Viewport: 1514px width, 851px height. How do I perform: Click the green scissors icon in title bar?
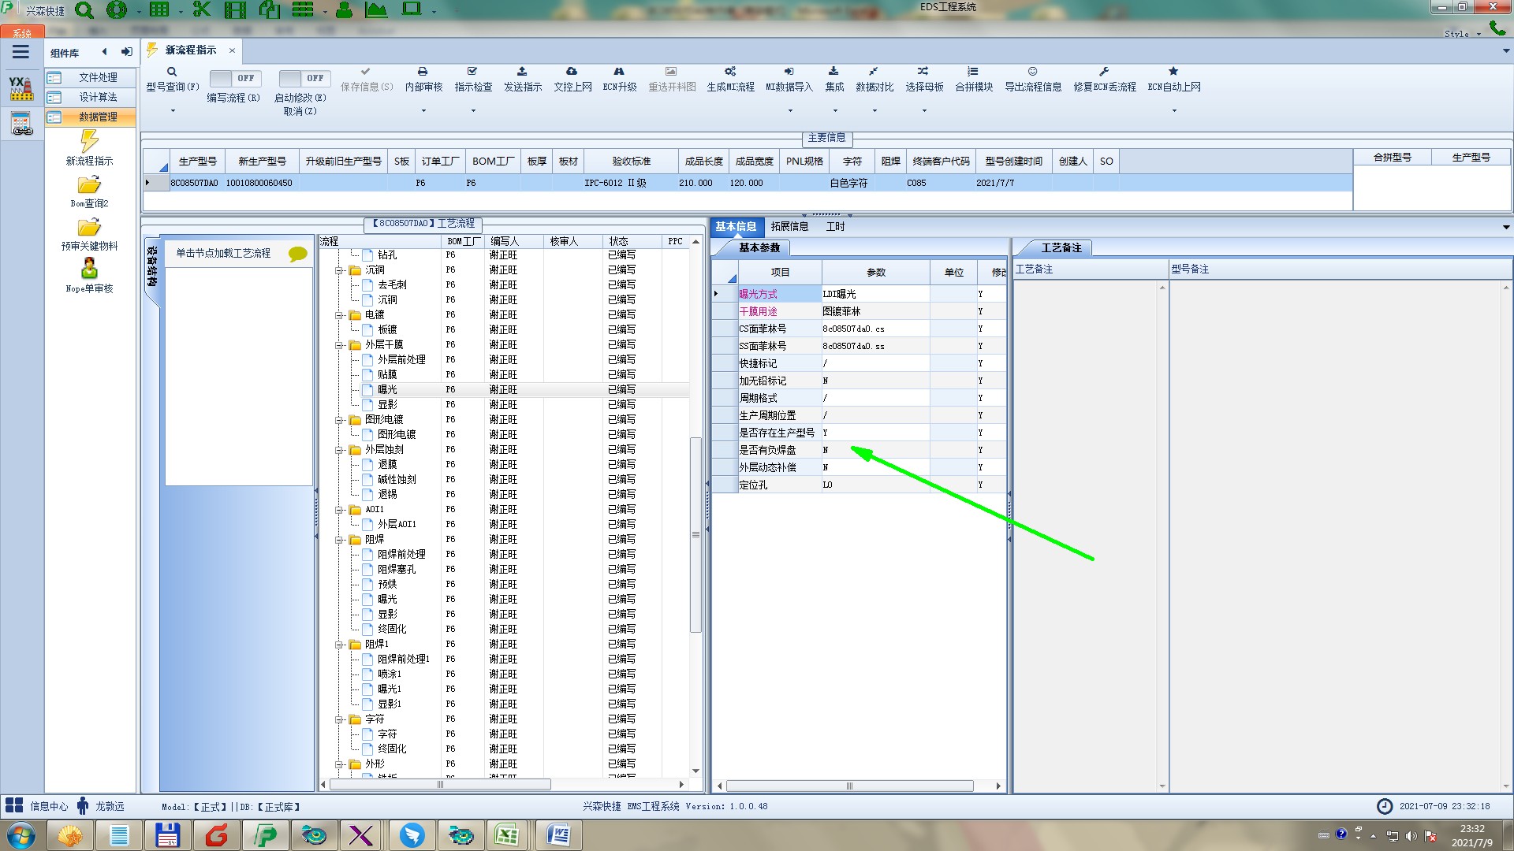tap(202, 9)
